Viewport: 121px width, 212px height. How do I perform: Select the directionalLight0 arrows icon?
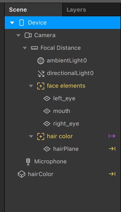coord(41,73)
